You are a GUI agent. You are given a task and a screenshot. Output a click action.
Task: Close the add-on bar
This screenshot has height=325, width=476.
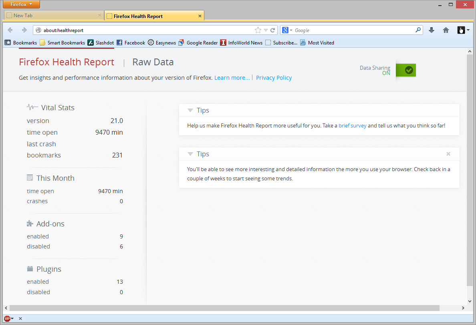coord(20,318)
